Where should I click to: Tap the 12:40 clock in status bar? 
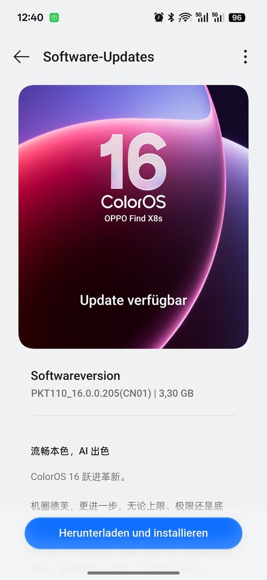(x=30, y=17)
